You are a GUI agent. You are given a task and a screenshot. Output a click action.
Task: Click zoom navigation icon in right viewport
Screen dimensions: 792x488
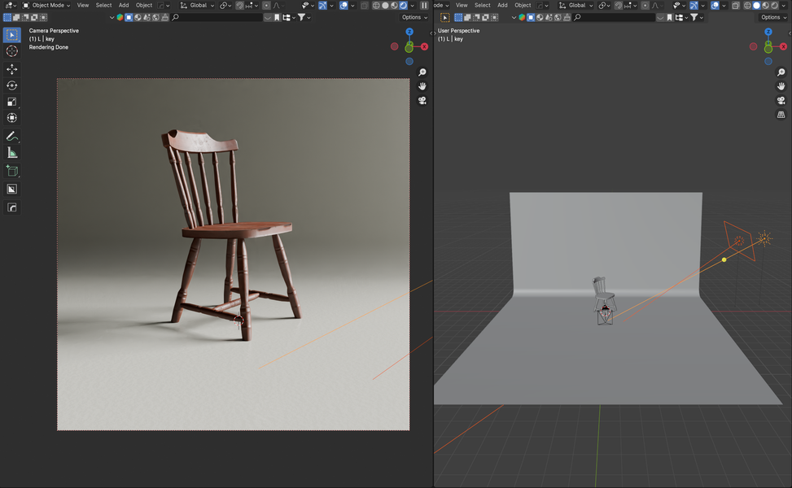click(781, 72)
